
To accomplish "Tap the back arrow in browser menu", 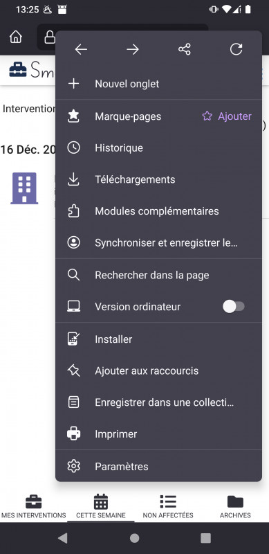I will tap(81, 49).
